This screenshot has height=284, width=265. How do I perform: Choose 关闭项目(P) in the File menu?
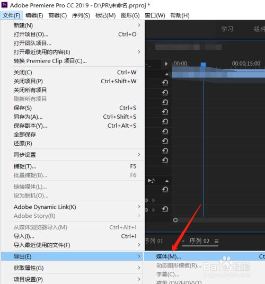click(73, 81)
